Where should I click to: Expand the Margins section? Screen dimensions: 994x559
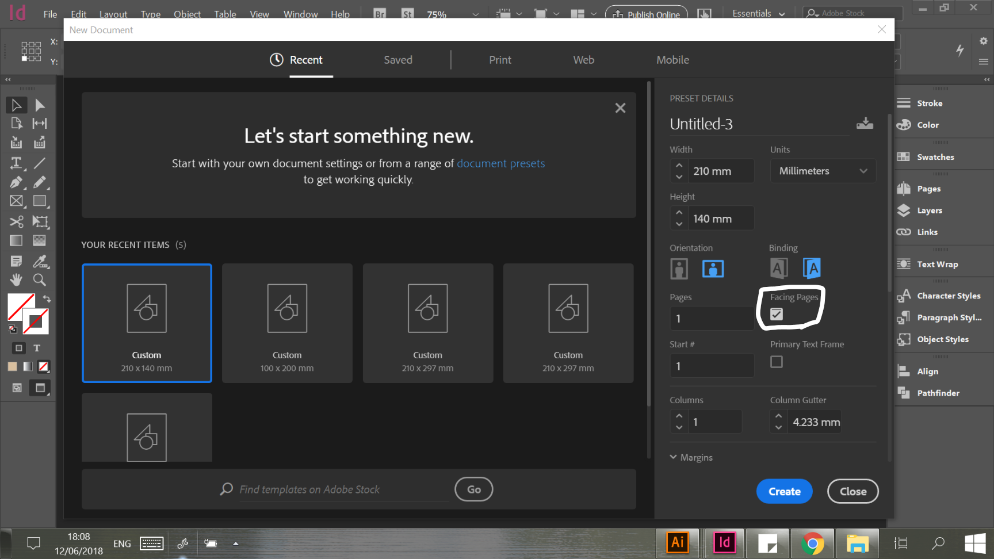[691, 457]
